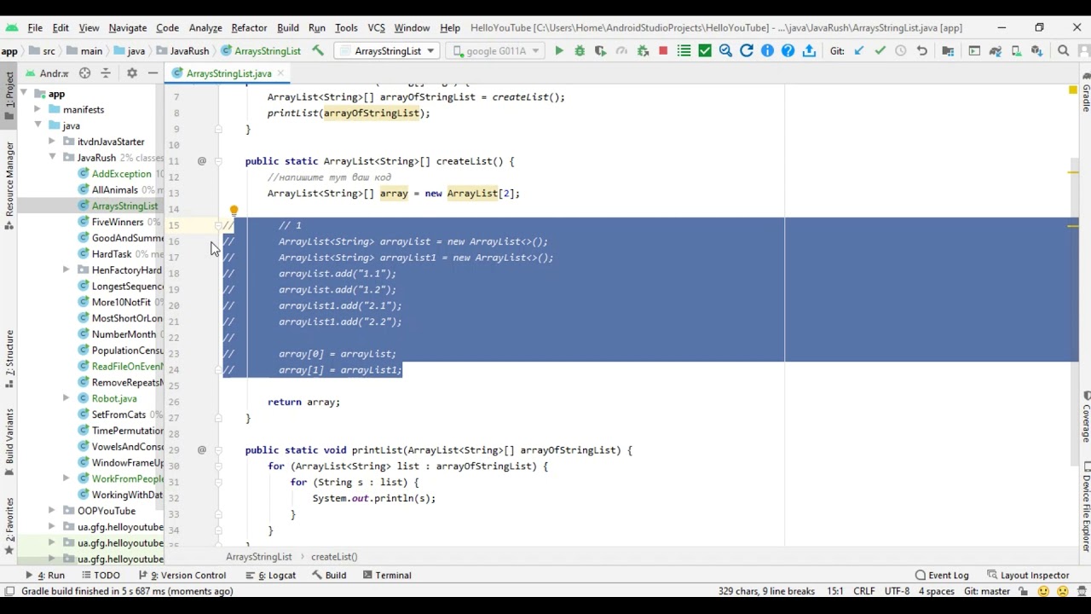This screenshot has width=1091, height=614.
Task: Expand the HenFactoryHard node
Action: [x=66, y=270]
